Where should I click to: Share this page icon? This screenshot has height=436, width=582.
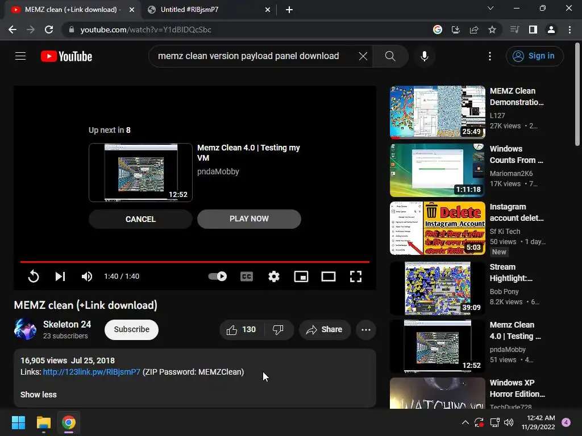tap(474, 30)
